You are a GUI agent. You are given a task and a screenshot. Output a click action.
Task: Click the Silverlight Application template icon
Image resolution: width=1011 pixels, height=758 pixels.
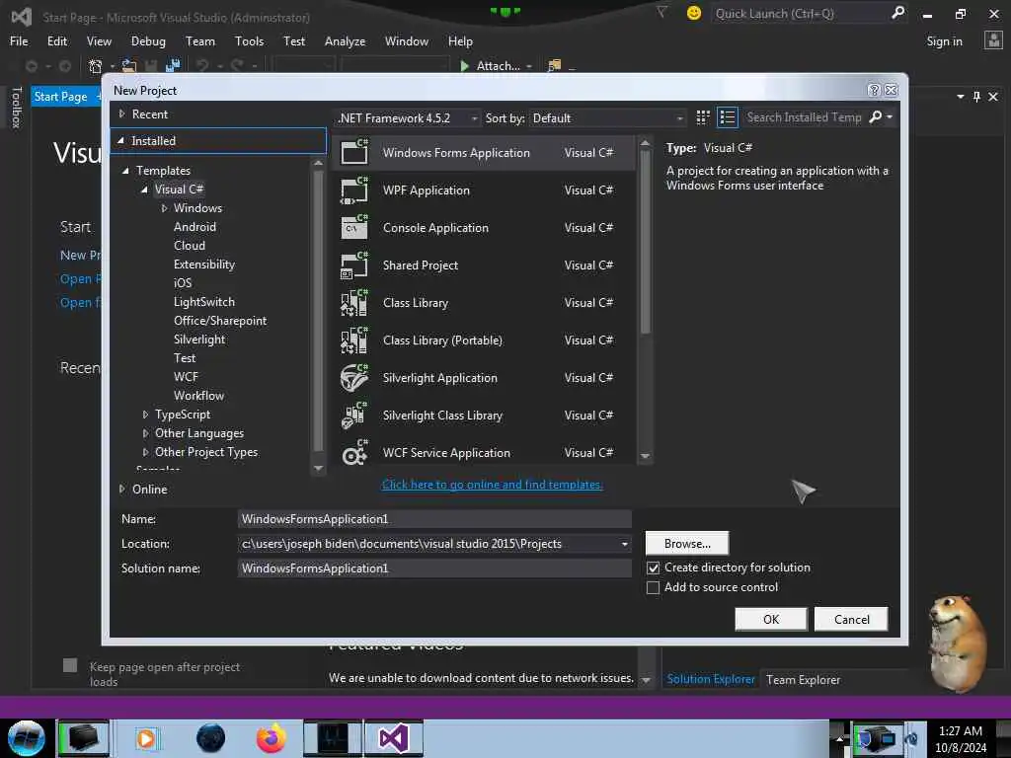(354, 378)
